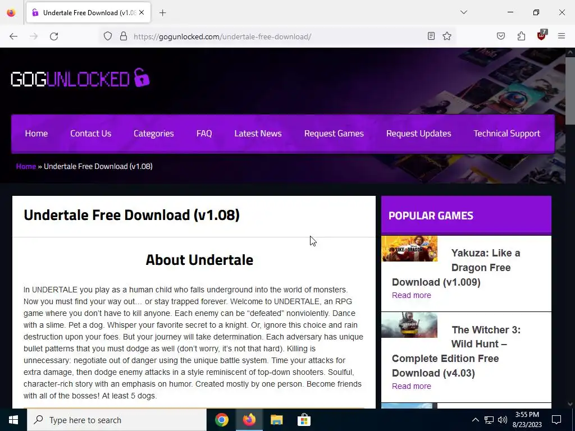
Task: Open a new tab with plus button
Action: click(x=163, y=13)
